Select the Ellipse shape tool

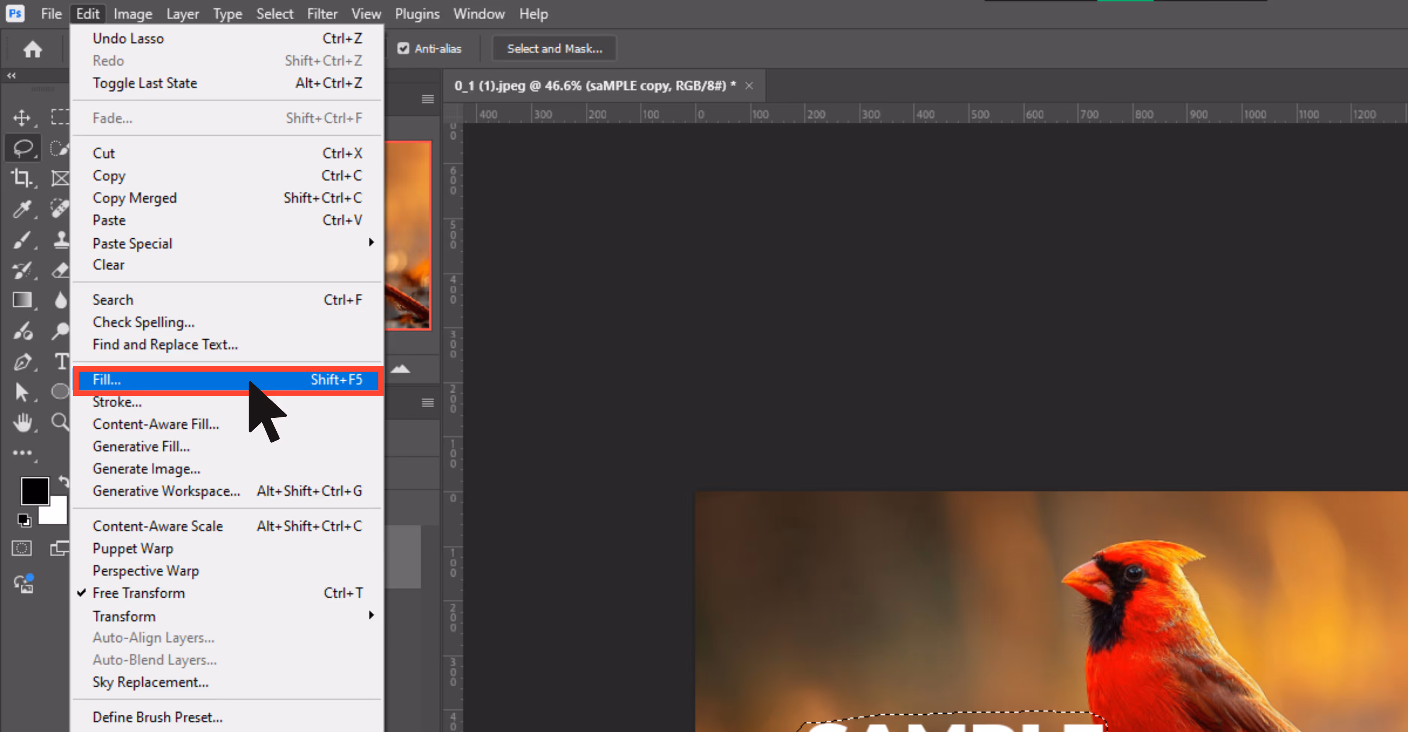(60, 392)
